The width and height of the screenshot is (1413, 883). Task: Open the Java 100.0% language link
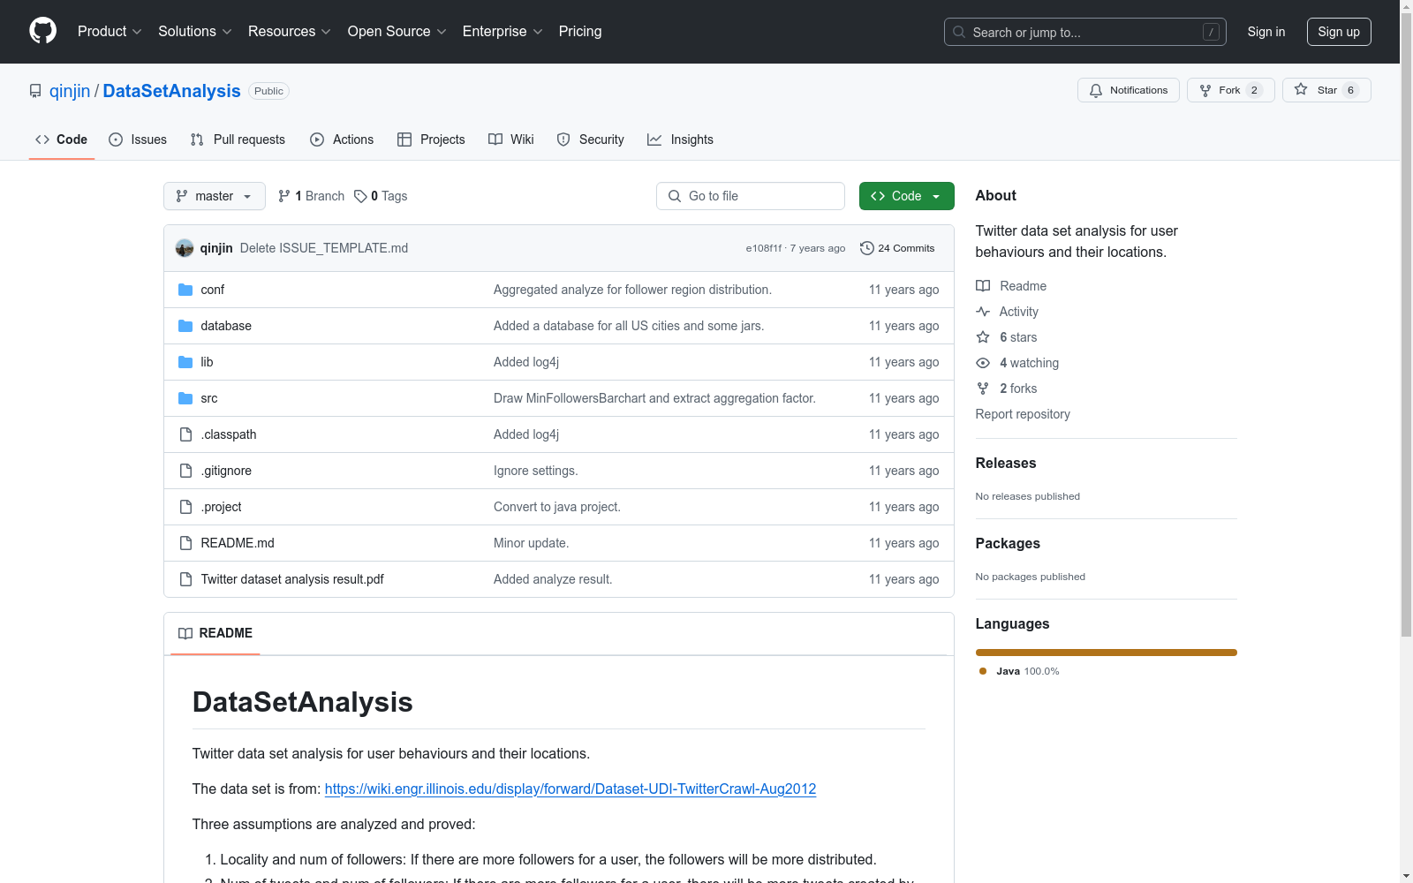pyautogui.click(x=1019, y=671)
